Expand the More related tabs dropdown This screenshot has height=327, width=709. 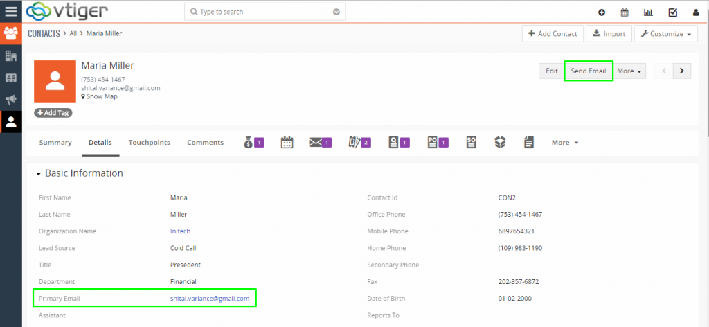point(565,143)
